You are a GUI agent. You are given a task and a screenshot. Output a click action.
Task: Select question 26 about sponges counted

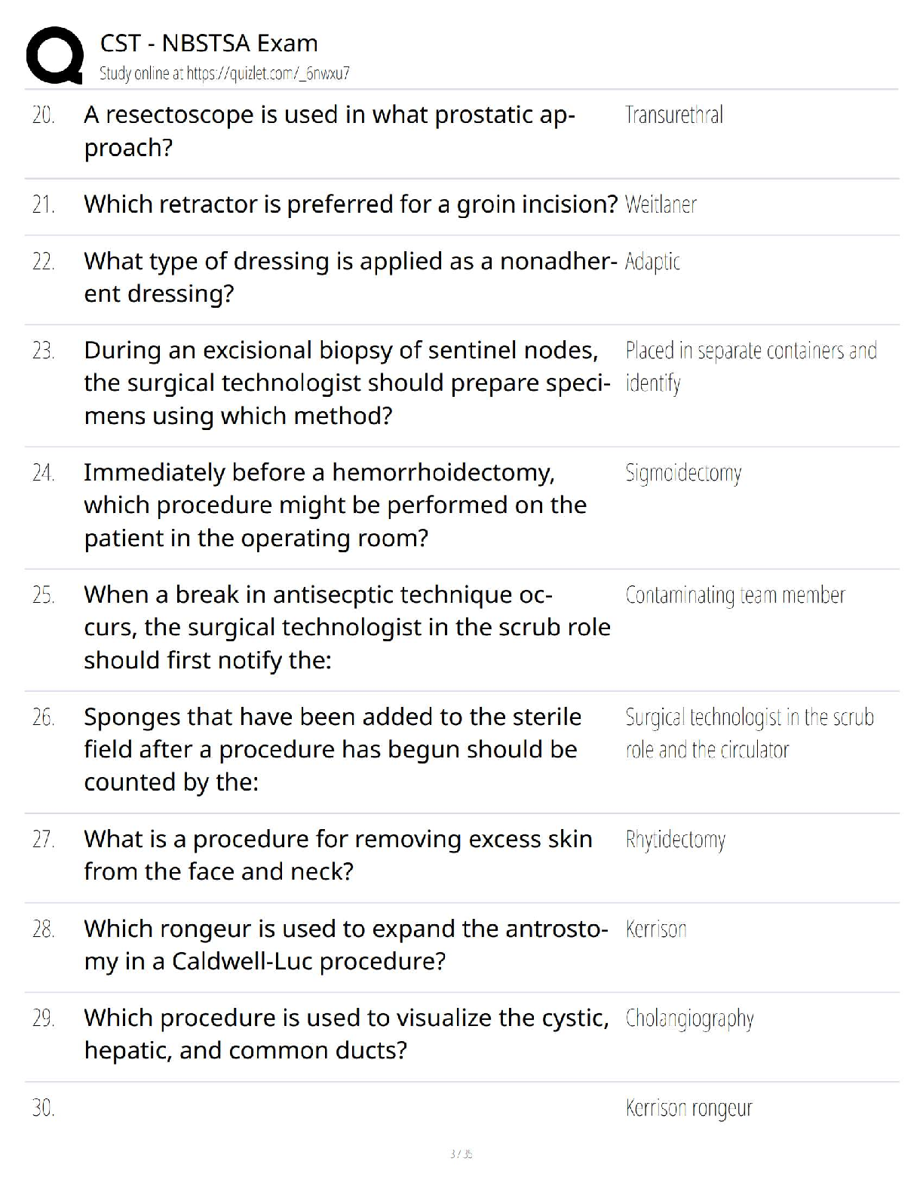pyautogui.click(x=332, y=749)
